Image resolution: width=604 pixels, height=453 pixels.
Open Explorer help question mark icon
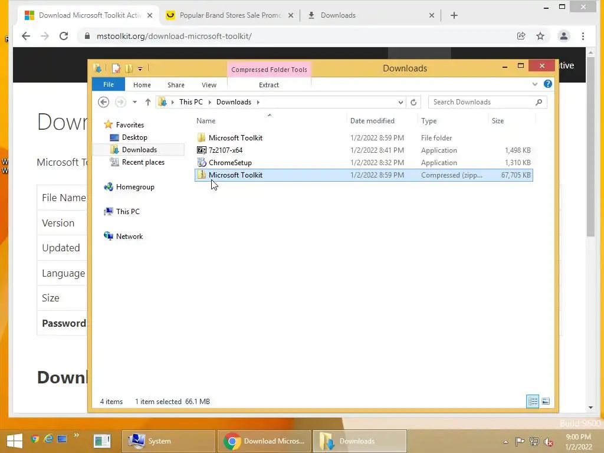tap(548, 84)
